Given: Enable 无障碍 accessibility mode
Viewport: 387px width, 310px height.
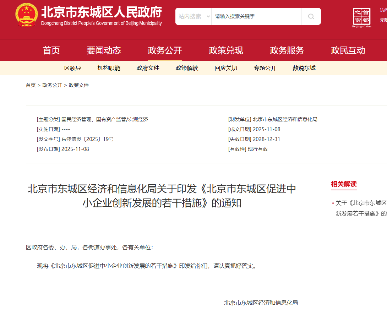Looking at the screenshot, I should click(x=383, y=20).
